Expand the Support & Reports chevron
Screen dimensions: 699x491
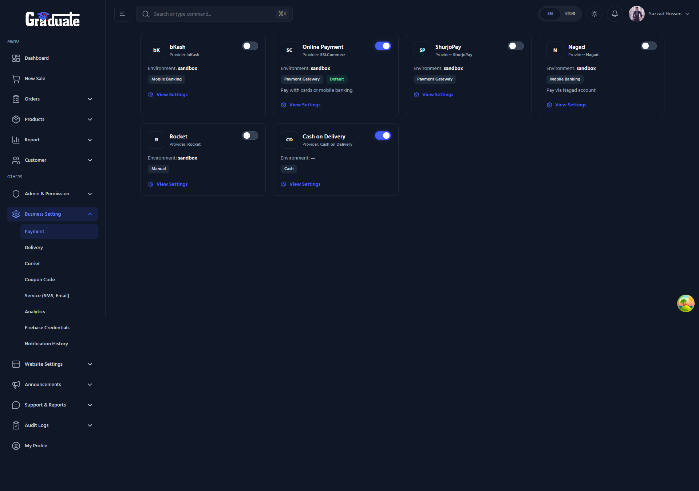(x=90, y=405)
